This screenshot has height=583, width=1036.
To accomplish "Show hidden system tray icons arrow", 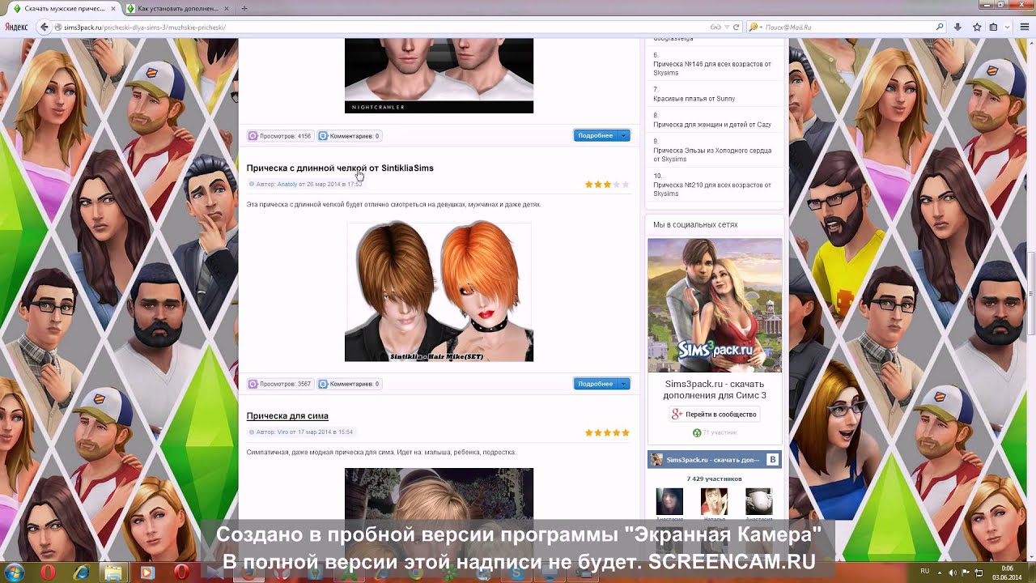I will pyautogui.click(x=940, y=572).
